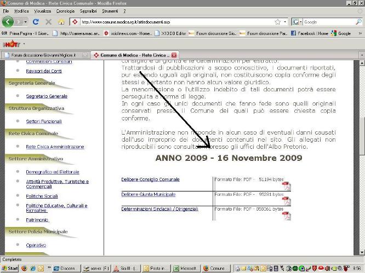Click the URL address field
This screenshot has width=365, height=273.
(x=177, y=22)
